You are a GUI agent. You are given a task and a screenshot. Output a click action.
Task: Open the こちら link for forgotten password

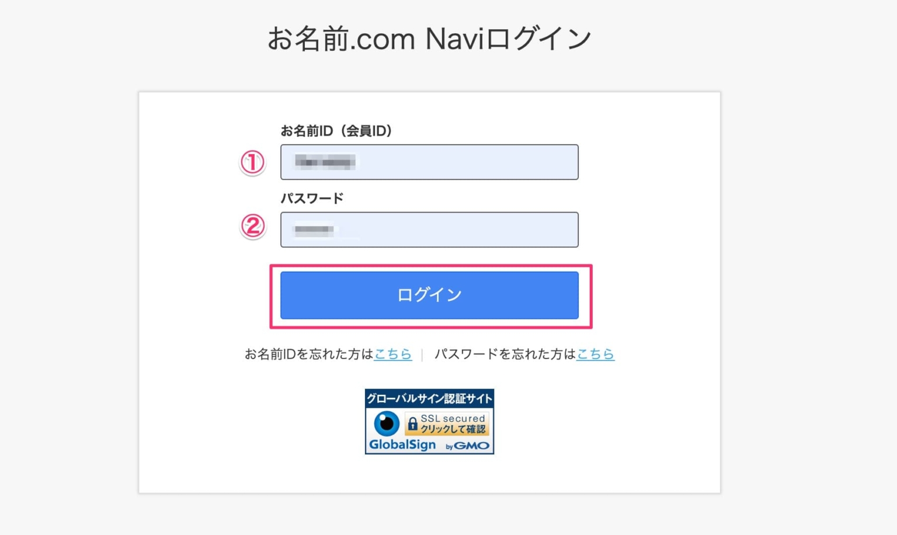tap(595, 354)
